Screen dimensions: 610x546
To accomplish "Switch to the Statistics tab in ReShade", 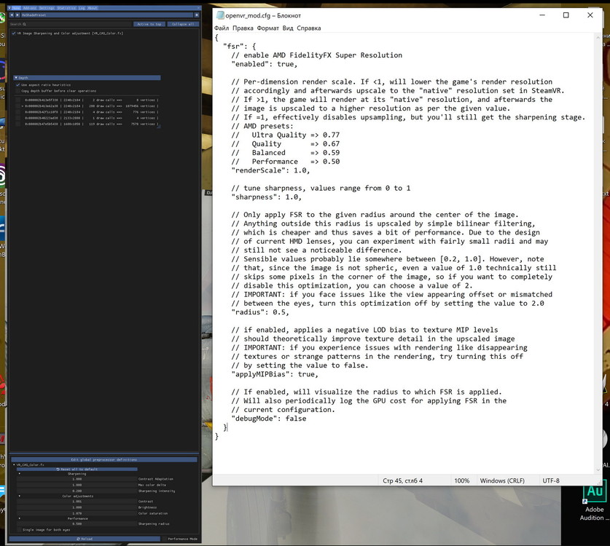I will pos(66,8).
